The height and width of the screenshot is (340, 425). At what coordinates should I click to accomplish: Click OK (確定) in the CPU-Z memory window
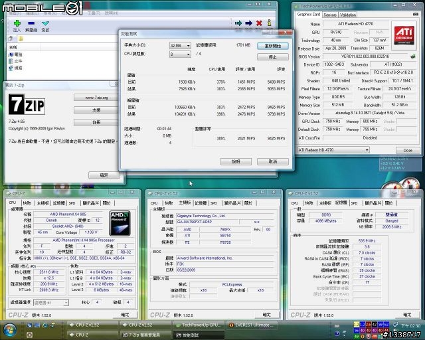click(407, 315)
